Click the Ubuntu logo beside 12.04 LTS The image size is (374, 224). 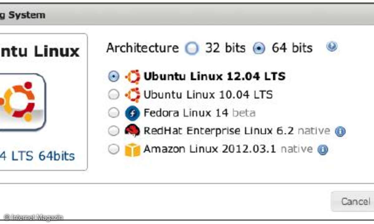(x=133, y=77)
